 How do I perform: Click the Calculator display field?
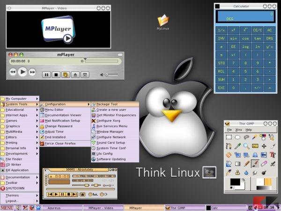tap(245, 16)
